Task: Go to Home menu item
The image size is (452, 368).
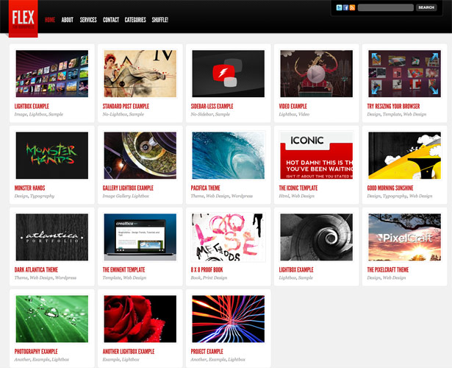Action: pos(50,20)
